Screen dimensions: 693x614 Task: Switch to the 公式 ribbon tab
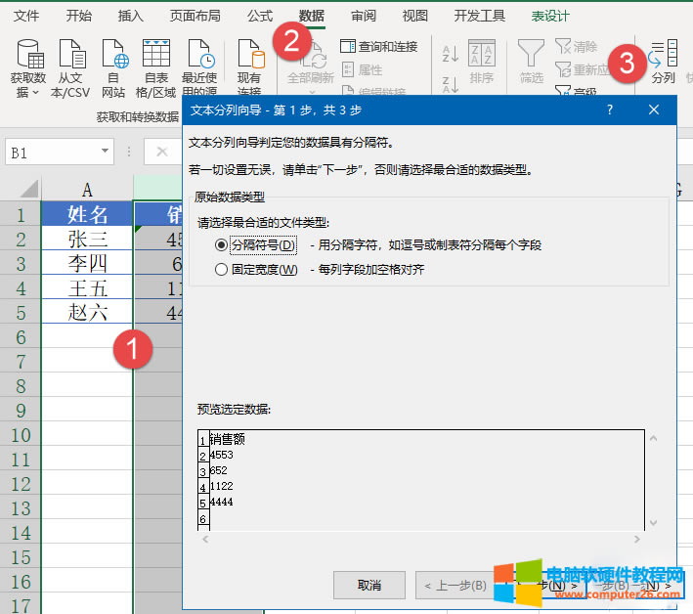pos(260,16)
